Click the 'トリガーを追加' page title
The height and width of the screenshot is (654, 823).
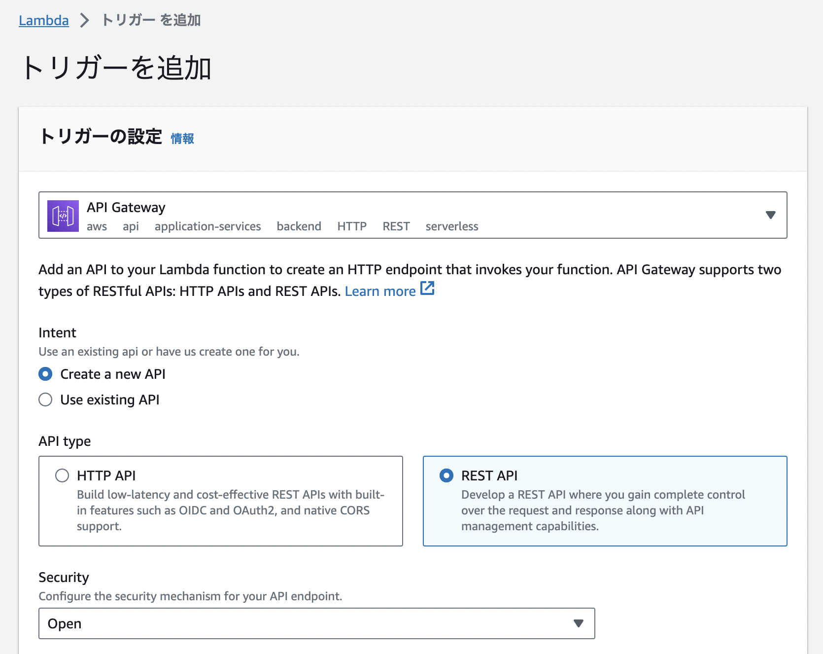click(117, 68)
